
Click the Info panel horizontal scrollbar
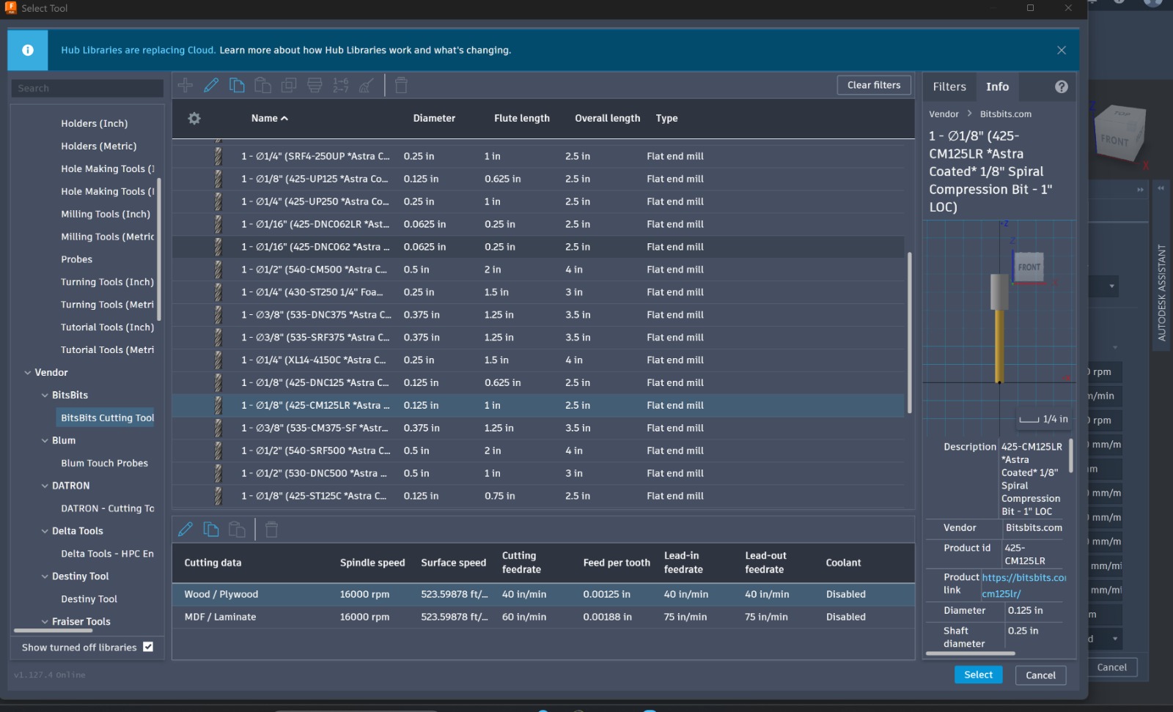pos(971,653)
